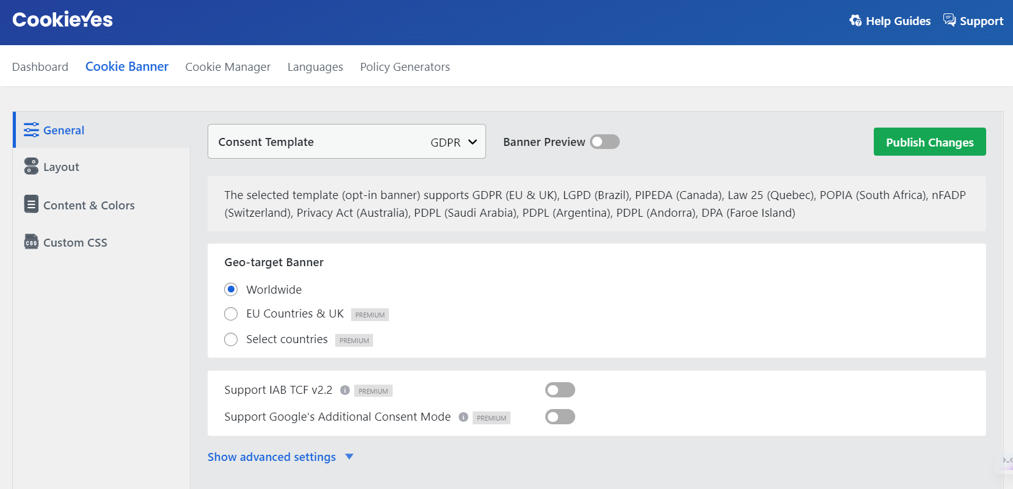1013x489 pixels.
Task: Enable the Support IAB TCF v2.2 toggle
Action: point(560,390)
